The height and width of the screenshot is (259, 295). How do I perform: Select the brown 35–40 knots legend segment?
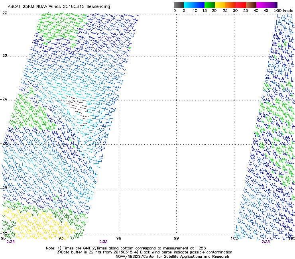click(x=251, y=5)
